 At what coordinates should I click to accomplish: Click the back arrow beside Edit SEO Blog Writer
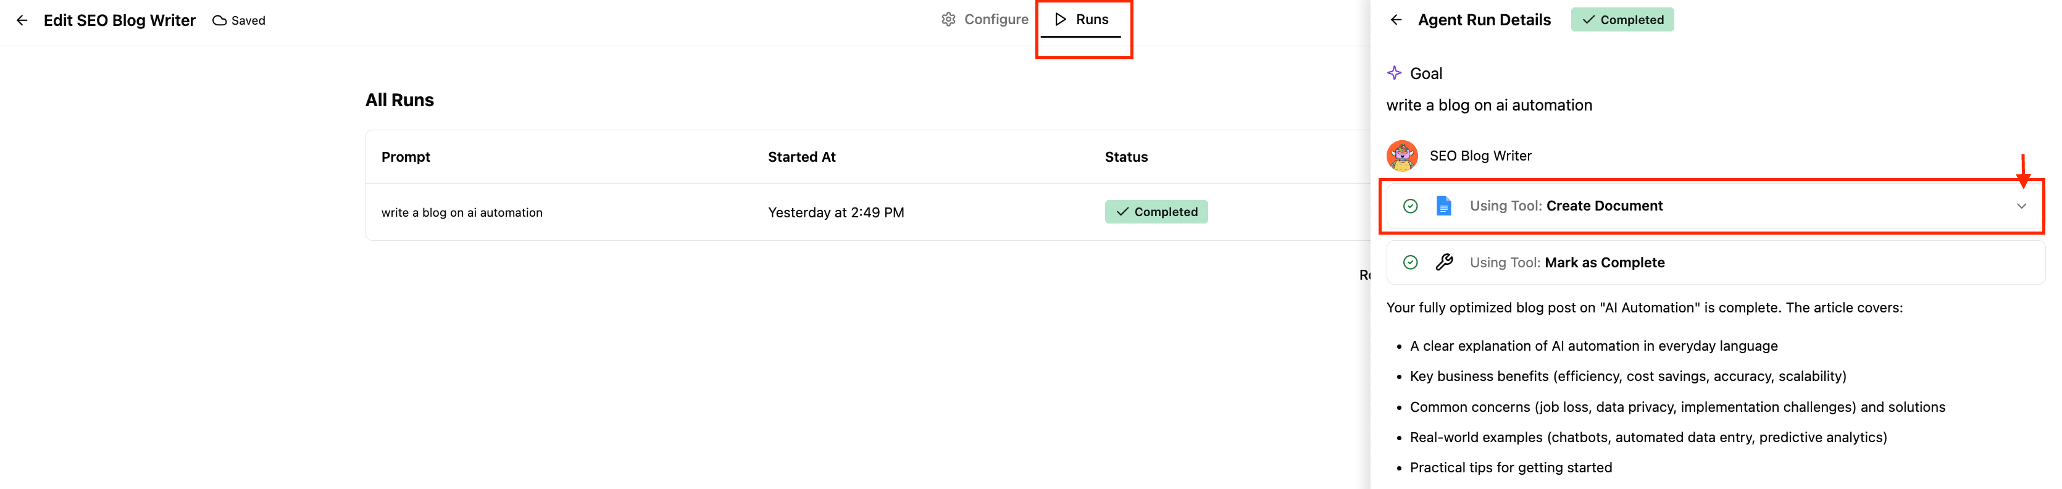coord(22,21)
